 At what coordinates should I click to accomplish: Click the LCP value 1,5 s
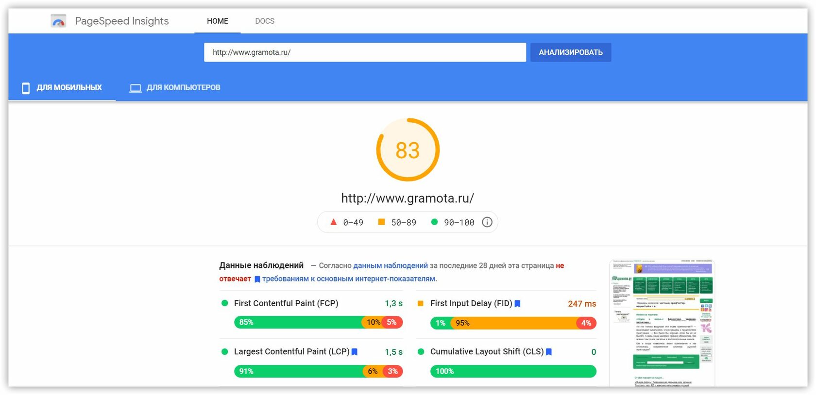pyautogui.click(x=394, y=352)
